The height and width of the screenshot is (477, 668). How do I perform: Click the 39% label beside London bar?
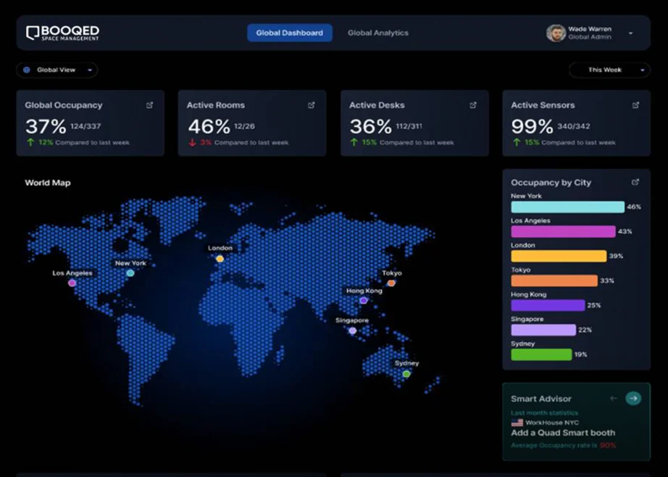click(x=616, y=256)
